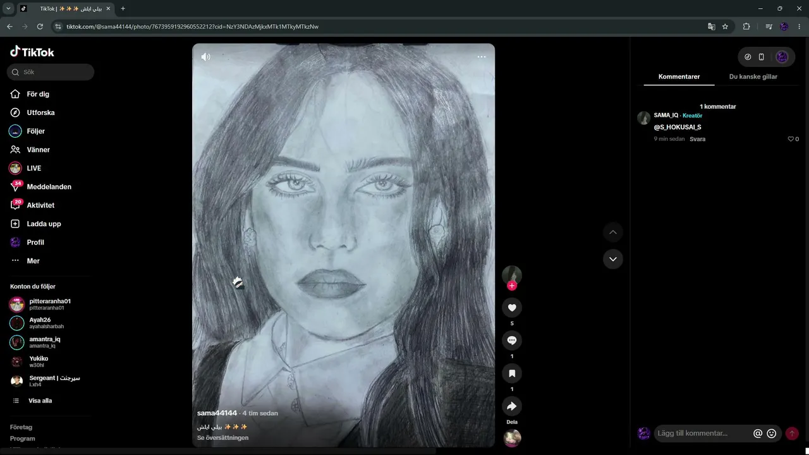
Task: Bookmark this page with the star
Action: (725, 27)
